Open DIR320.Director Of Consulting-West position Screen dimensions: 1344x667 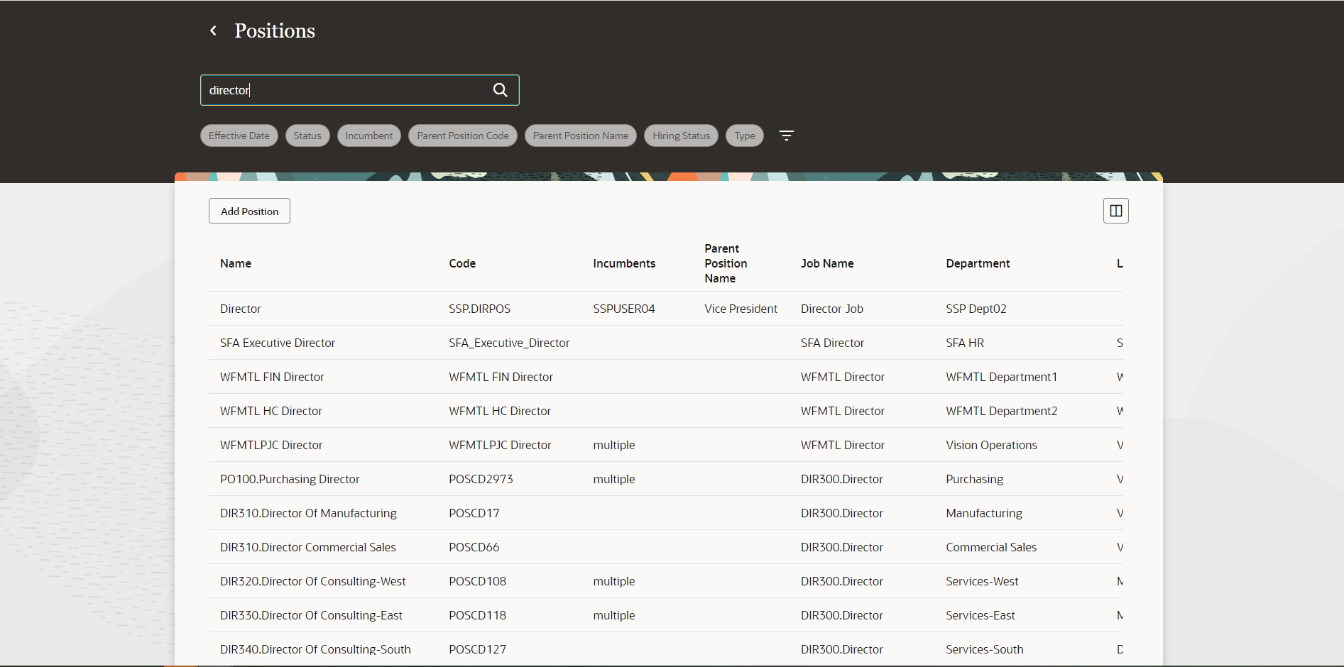coord(313,581)
